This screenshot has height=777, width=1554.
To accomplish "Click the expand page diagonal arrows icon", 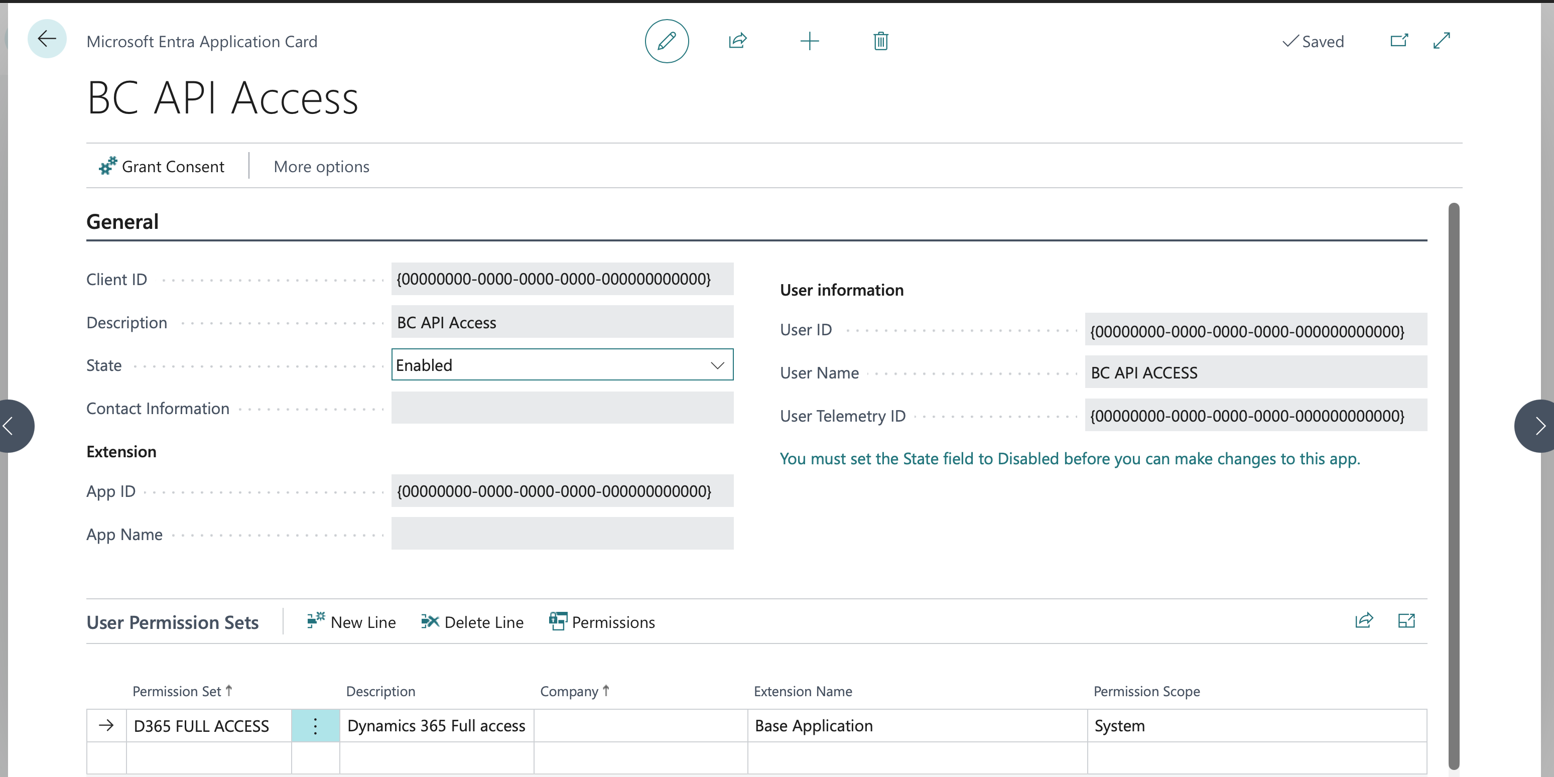I will pos(1441,41).
